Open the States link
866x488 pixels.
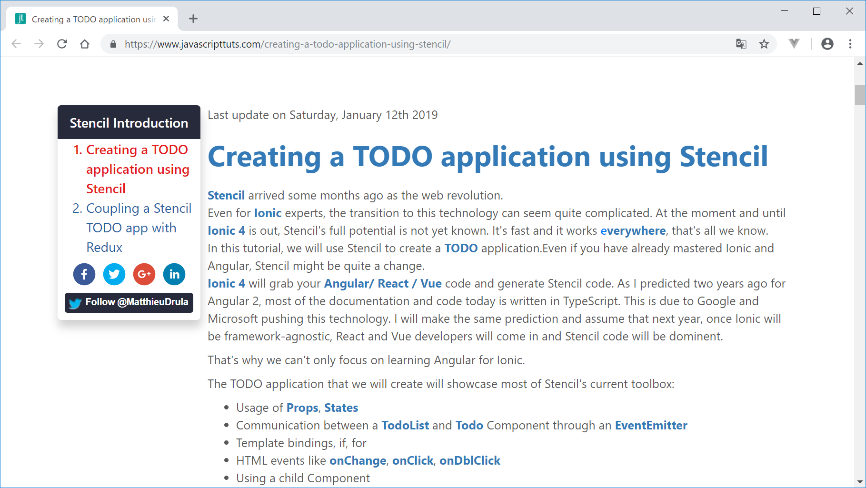[x=341, y=408]
